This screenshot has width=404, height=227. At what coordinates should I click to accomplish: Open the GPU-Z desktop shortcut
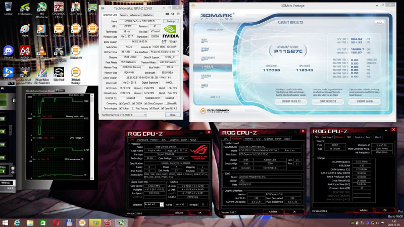click(x=92, y=9)
